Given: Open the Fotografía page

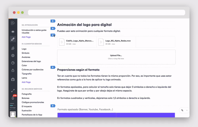Looking at the screenshot, I should (26, 94).
